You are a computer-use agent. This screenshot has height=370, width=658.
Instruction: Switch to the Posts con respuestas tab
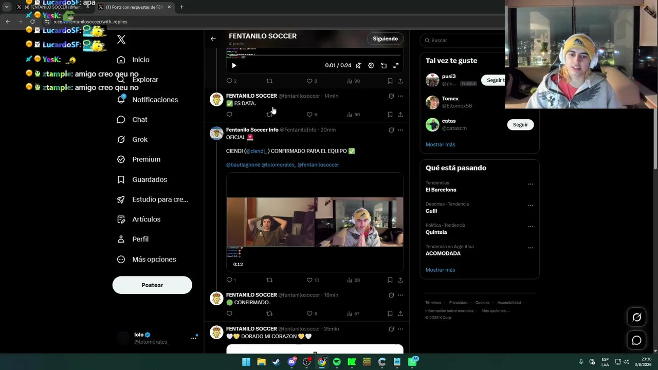(136, 7)
